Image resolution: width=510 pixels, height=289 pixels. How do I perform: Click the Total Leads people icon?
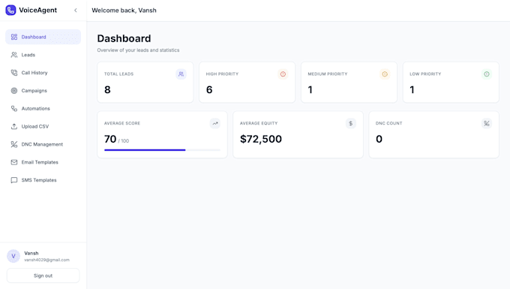coord(181,74)
